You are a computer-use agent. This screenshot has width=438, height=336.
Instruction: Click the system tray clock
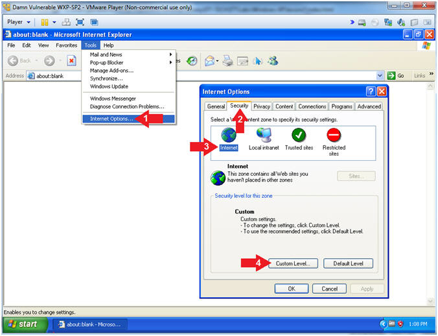pos(418,324)
